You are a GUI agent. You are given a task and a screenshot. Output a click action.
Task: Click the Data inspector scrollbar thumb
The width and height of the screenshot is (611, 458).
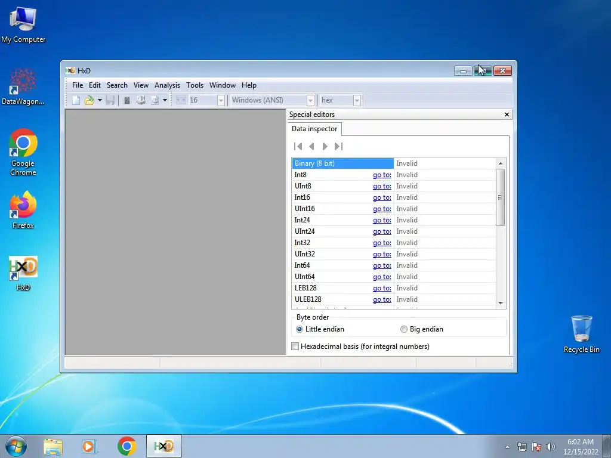pos(501,197)
